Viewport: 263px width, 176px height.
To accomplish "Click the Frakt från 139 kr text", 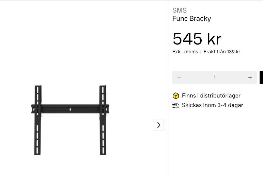I will click(x=222, y=52).
